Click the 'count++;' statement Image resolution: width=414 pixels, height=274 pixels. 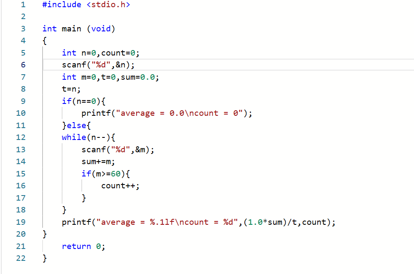pyautogui.click(x=120, y=186)
